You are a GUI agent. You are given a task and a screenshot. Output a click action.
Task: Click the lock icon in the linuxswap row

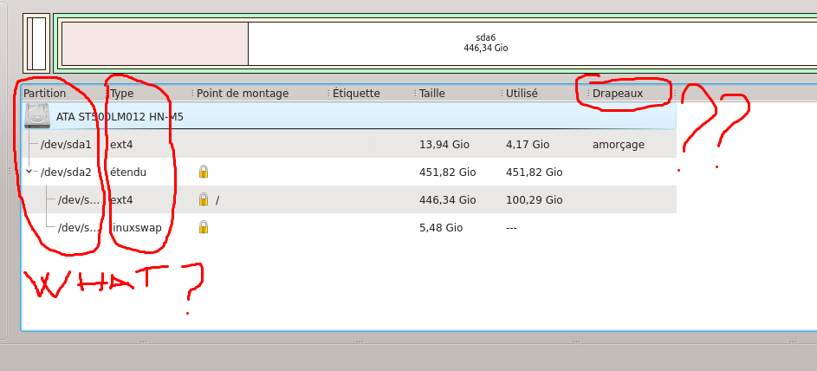click(x=204, y=227)
